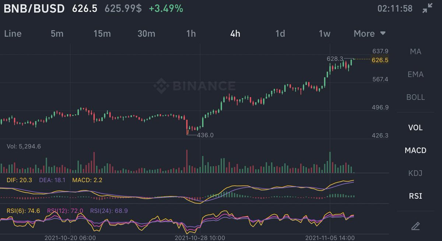
Task: Enable the EMA indicator
Action: coord(415,75)
